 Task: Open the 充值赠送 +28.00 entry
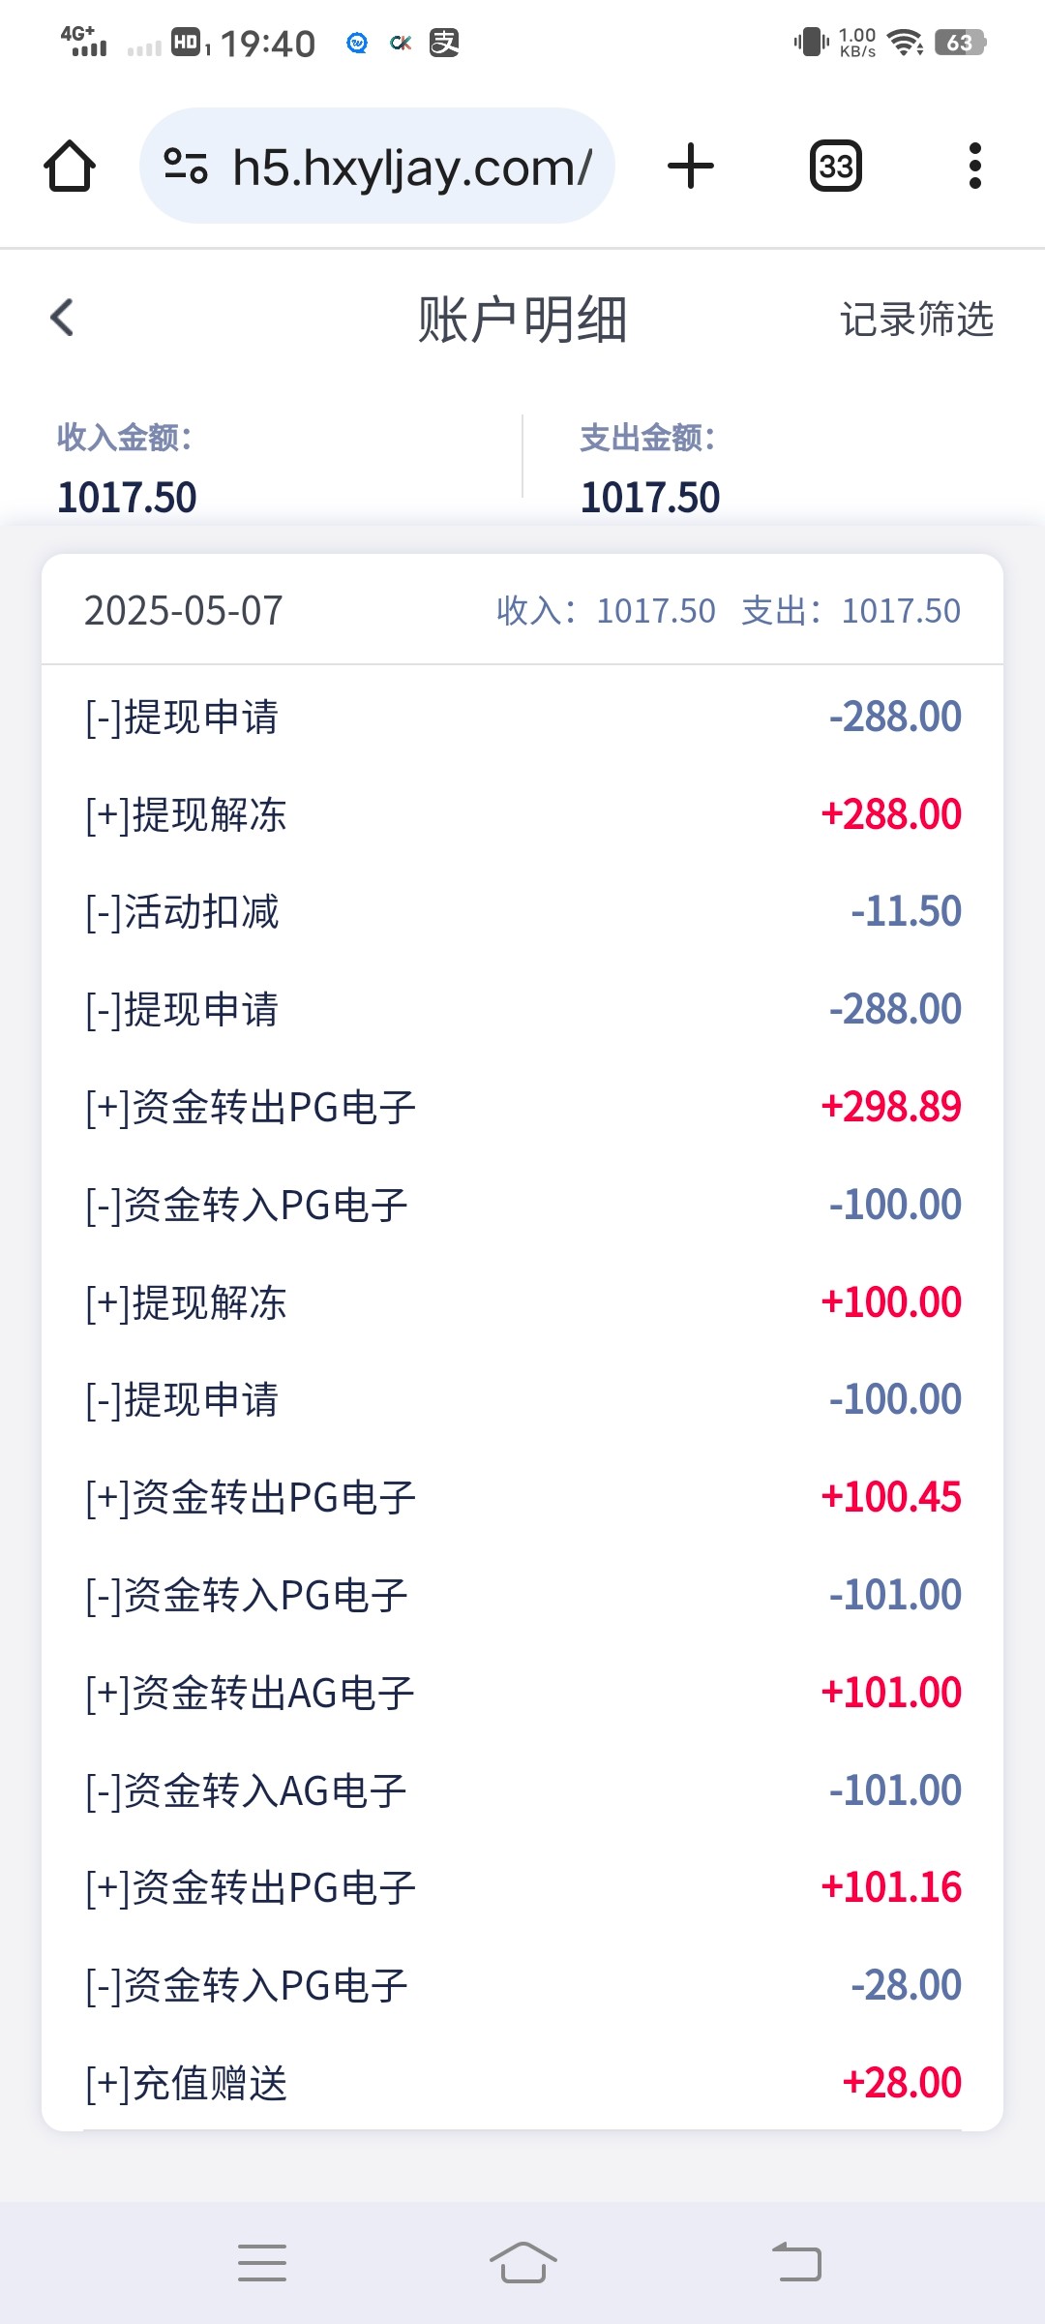pos(522,2083)
